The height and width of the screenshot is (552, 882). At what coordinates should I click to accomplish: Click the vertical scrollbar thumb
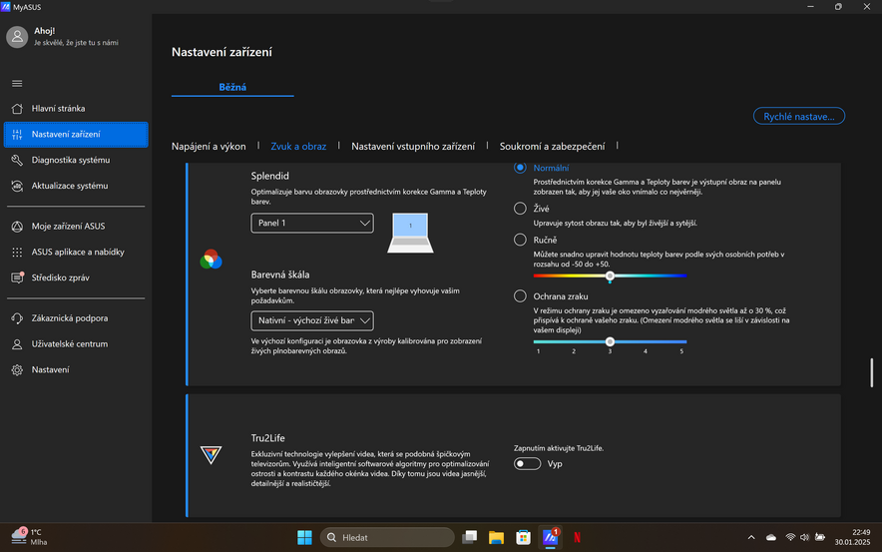[872, 372]
